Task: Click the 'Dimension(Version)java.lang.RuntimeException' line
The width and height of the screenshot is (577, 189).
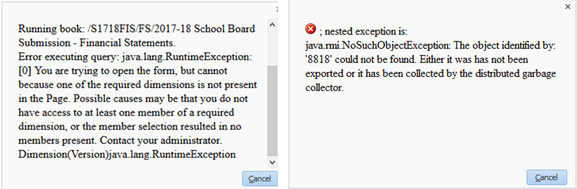Action: pyautogui.click(x=127, y=155)
